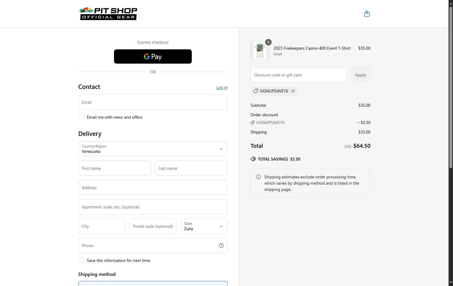Click the phone field help question icon

point(221,246)
